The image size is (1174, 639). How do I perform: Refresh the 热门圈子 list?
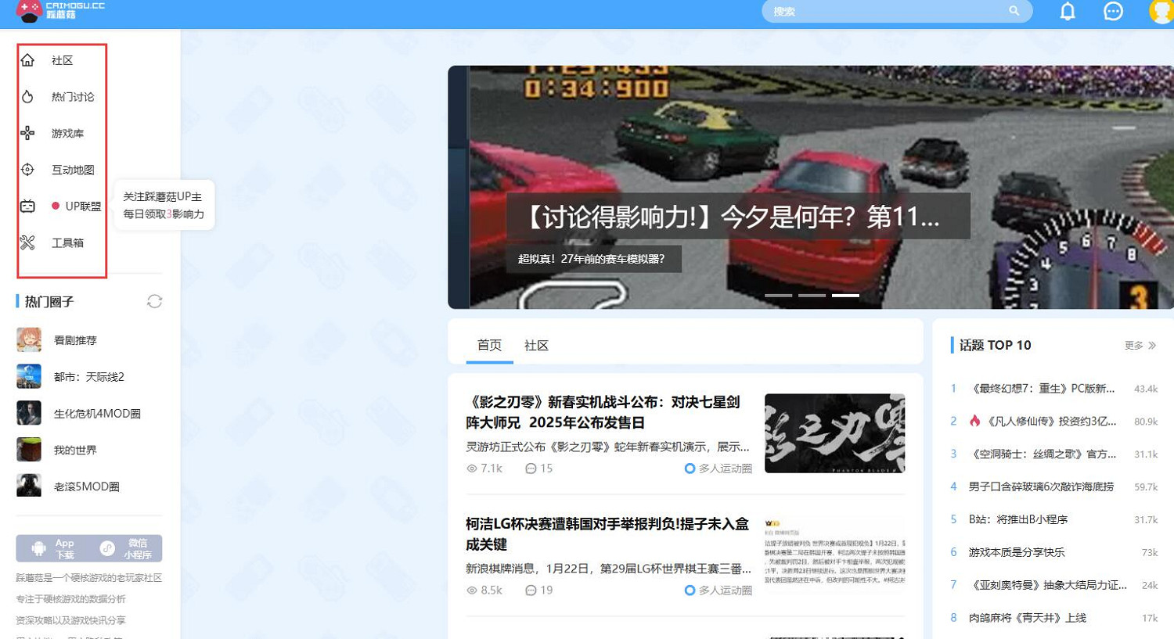(154, 302)
